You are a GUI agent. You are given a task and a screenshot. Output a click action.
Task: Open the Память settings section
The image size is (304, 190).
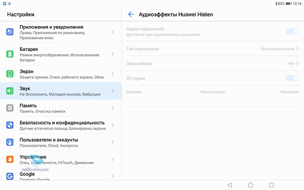click(60, 108)
